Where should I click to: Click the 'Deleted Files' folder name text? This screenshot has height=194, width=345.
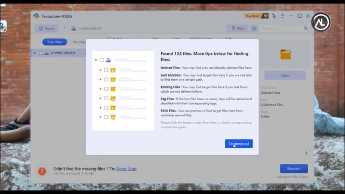(271, 93)
